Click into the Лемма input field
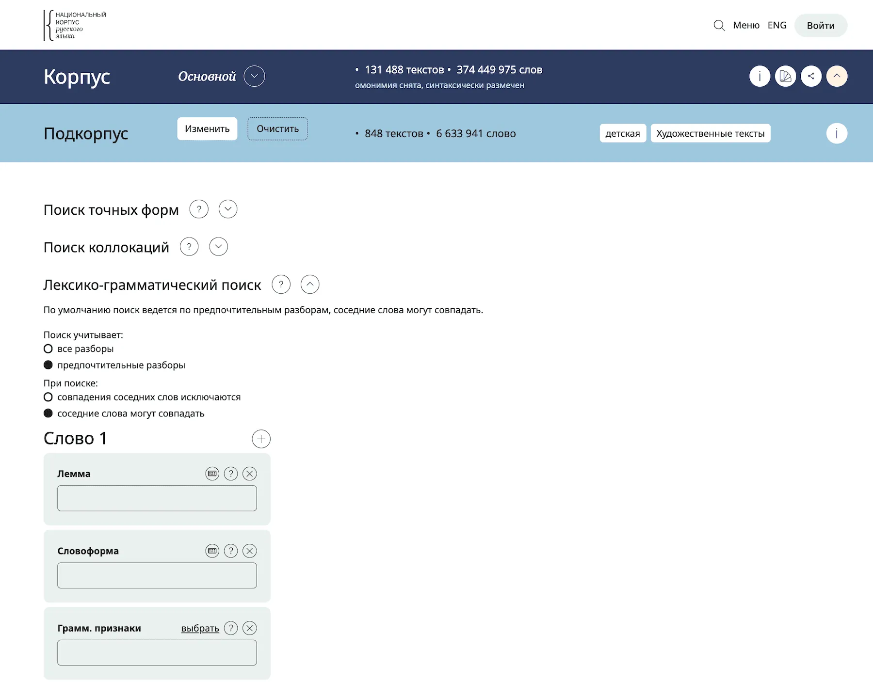Image resolution: width=873 pixels, height=682 pixels. (157, 498)
